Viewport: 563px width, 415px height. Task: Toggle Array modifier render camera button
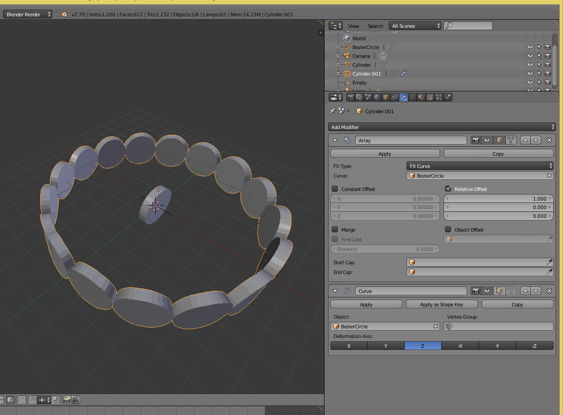tap(475, 140)
